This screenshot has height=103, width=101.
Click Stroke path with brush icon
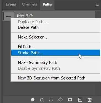point(42,100)
